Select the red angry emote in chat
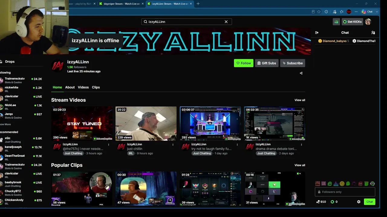 tap(360, 184)
